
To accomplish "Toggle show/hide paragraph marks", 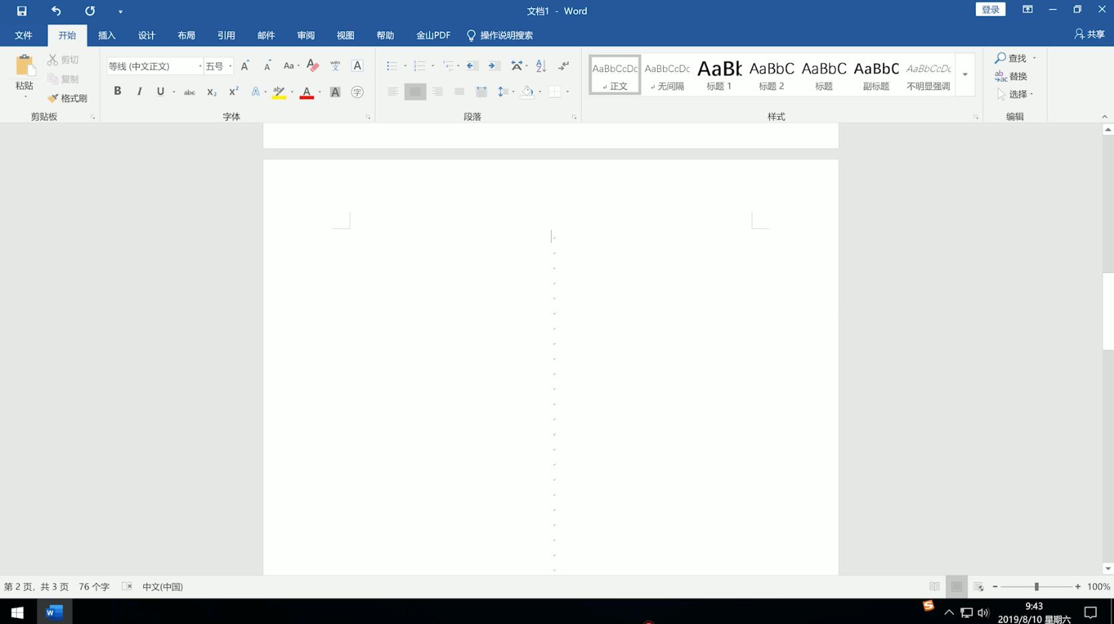I will point(564,65).
